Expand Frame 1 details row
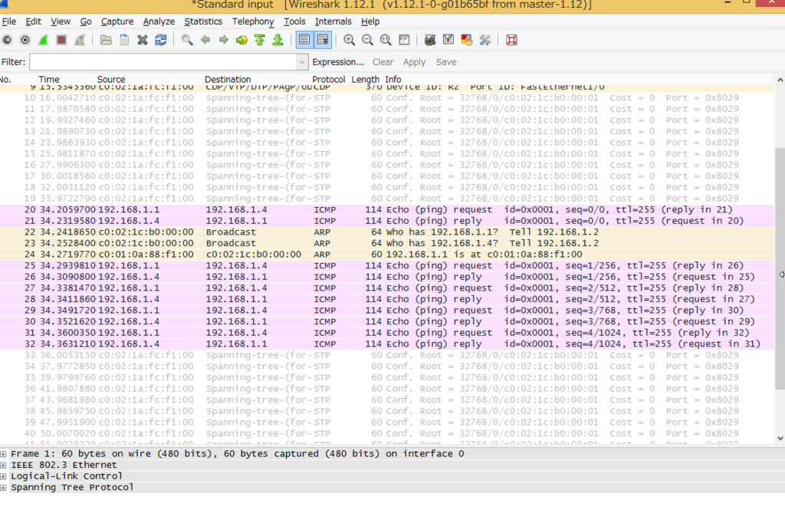The height and width of the screenshot is (507, 785). [x=4, y=454]
